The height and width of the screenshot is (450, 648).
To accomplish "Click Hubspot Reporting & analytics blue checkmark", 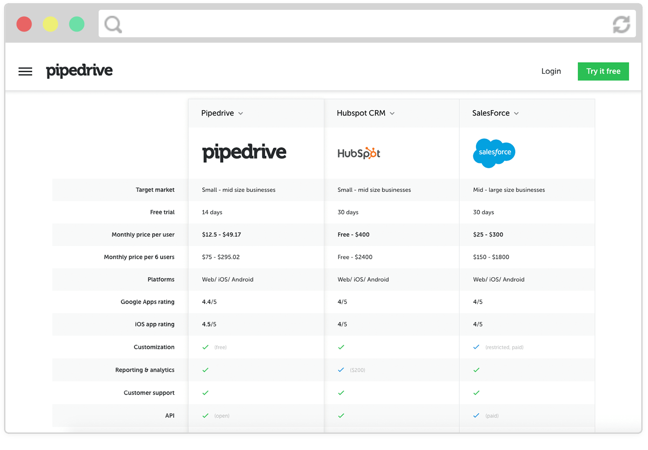I will 341,370.
